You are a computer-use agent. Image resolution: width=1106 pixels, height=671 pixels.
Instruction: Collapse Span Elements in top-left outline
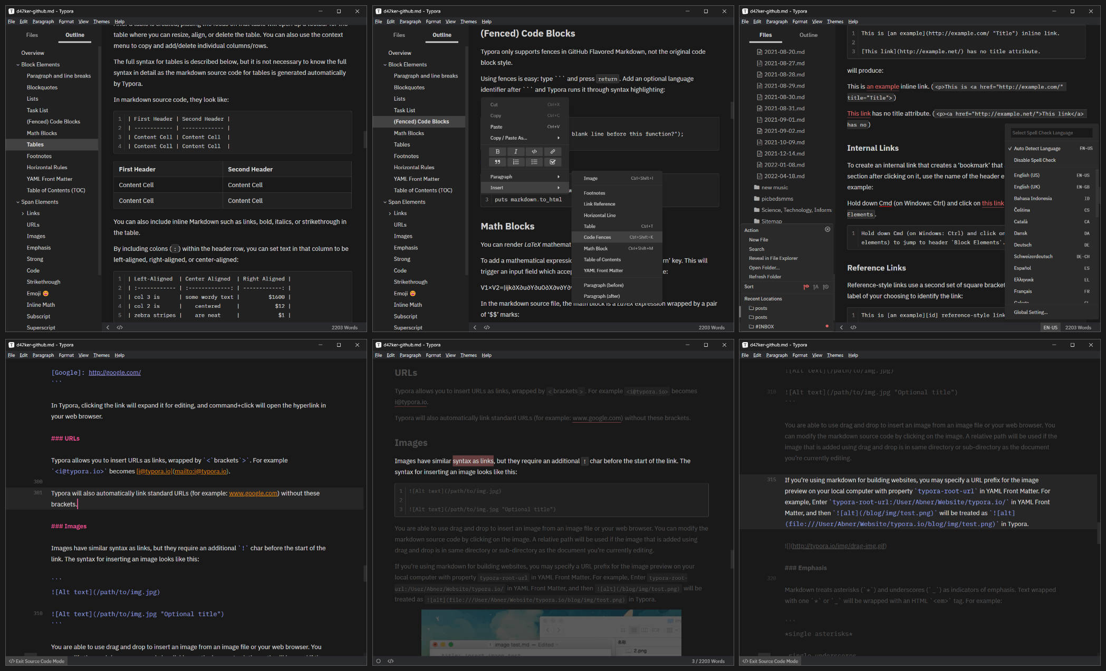coord(17,202)
